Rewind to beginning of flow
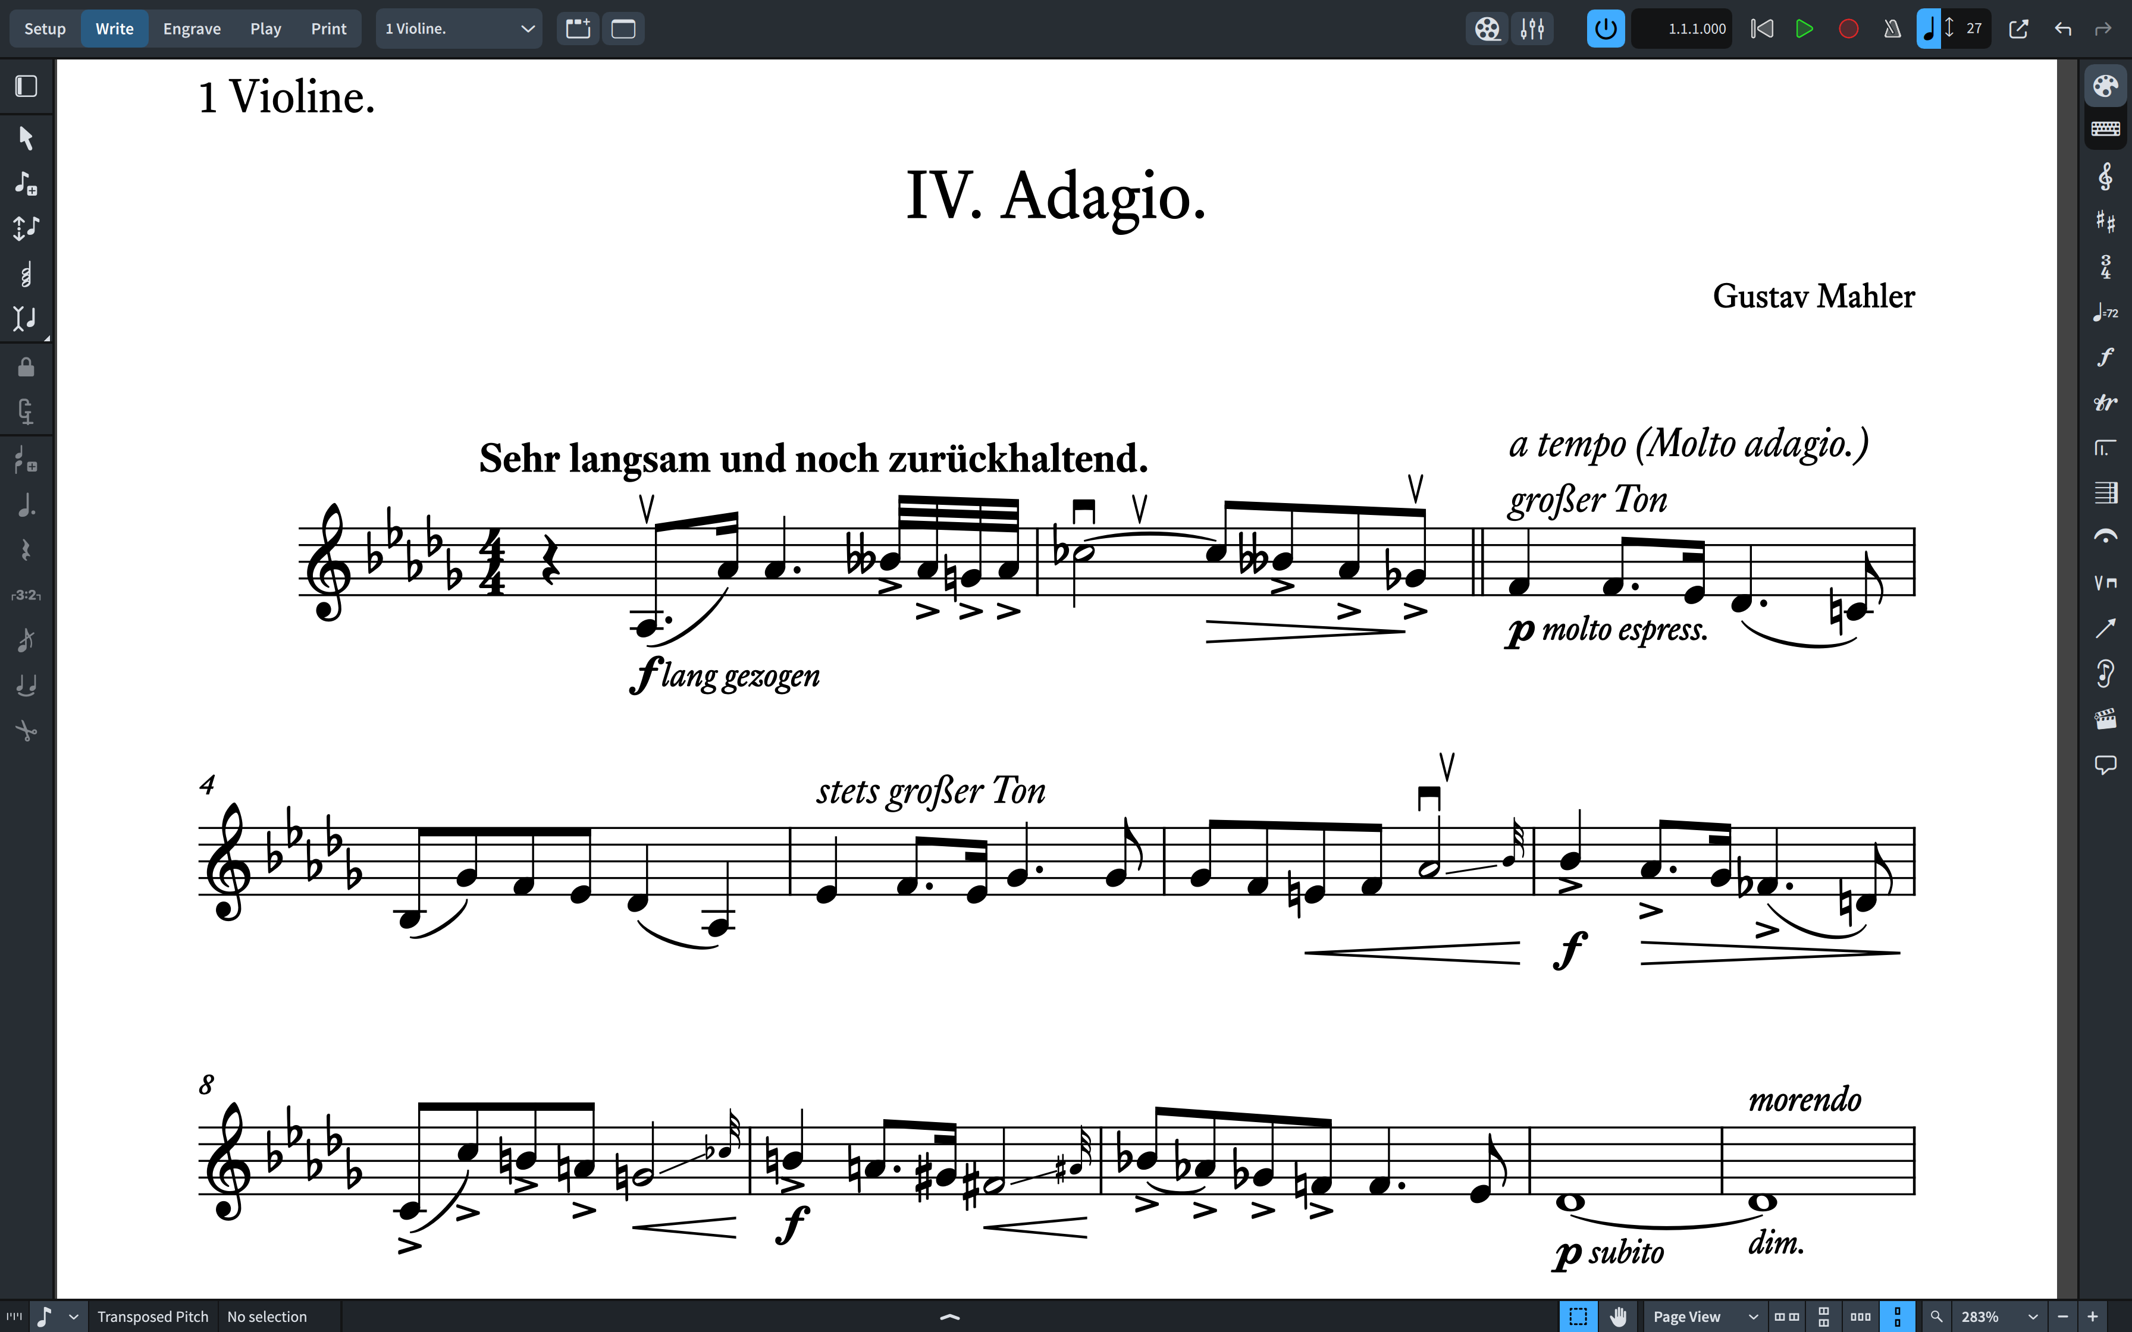 tap(1762, 29)
